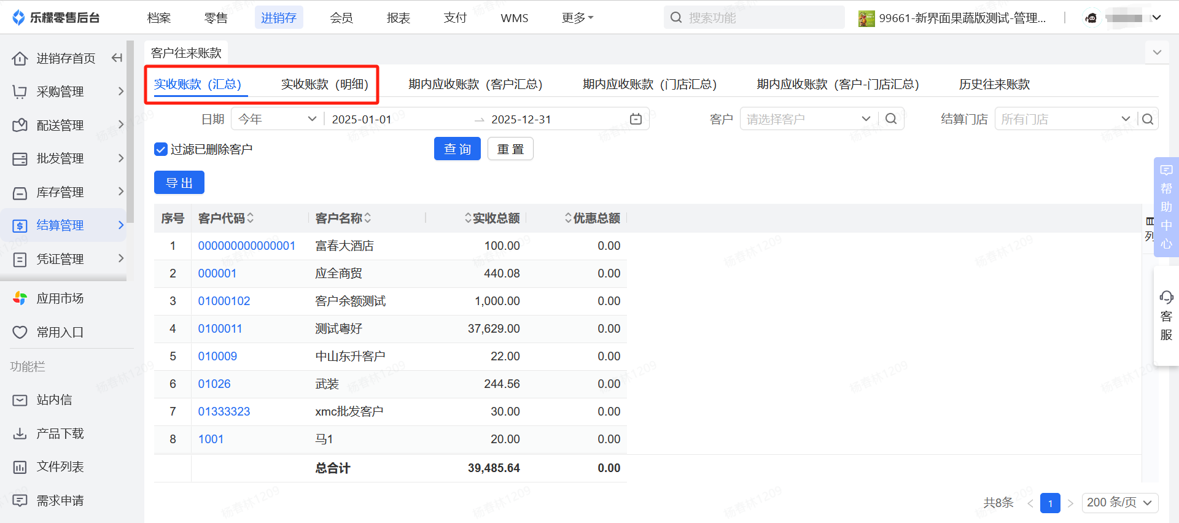Open the 200 条/页 page size dropdown
Viewport: 1179px width, 523px height.
(x=1120, y=503)
